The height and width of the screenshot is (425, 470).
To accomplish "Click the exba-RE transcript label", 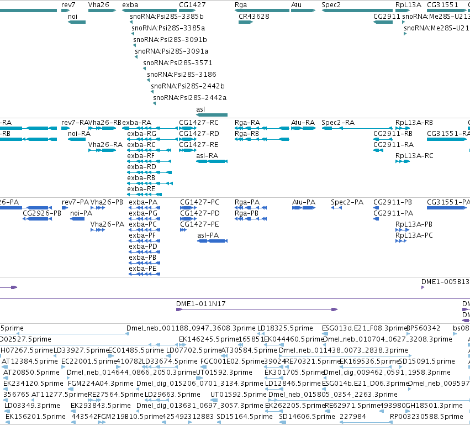I will click(141, 188).
